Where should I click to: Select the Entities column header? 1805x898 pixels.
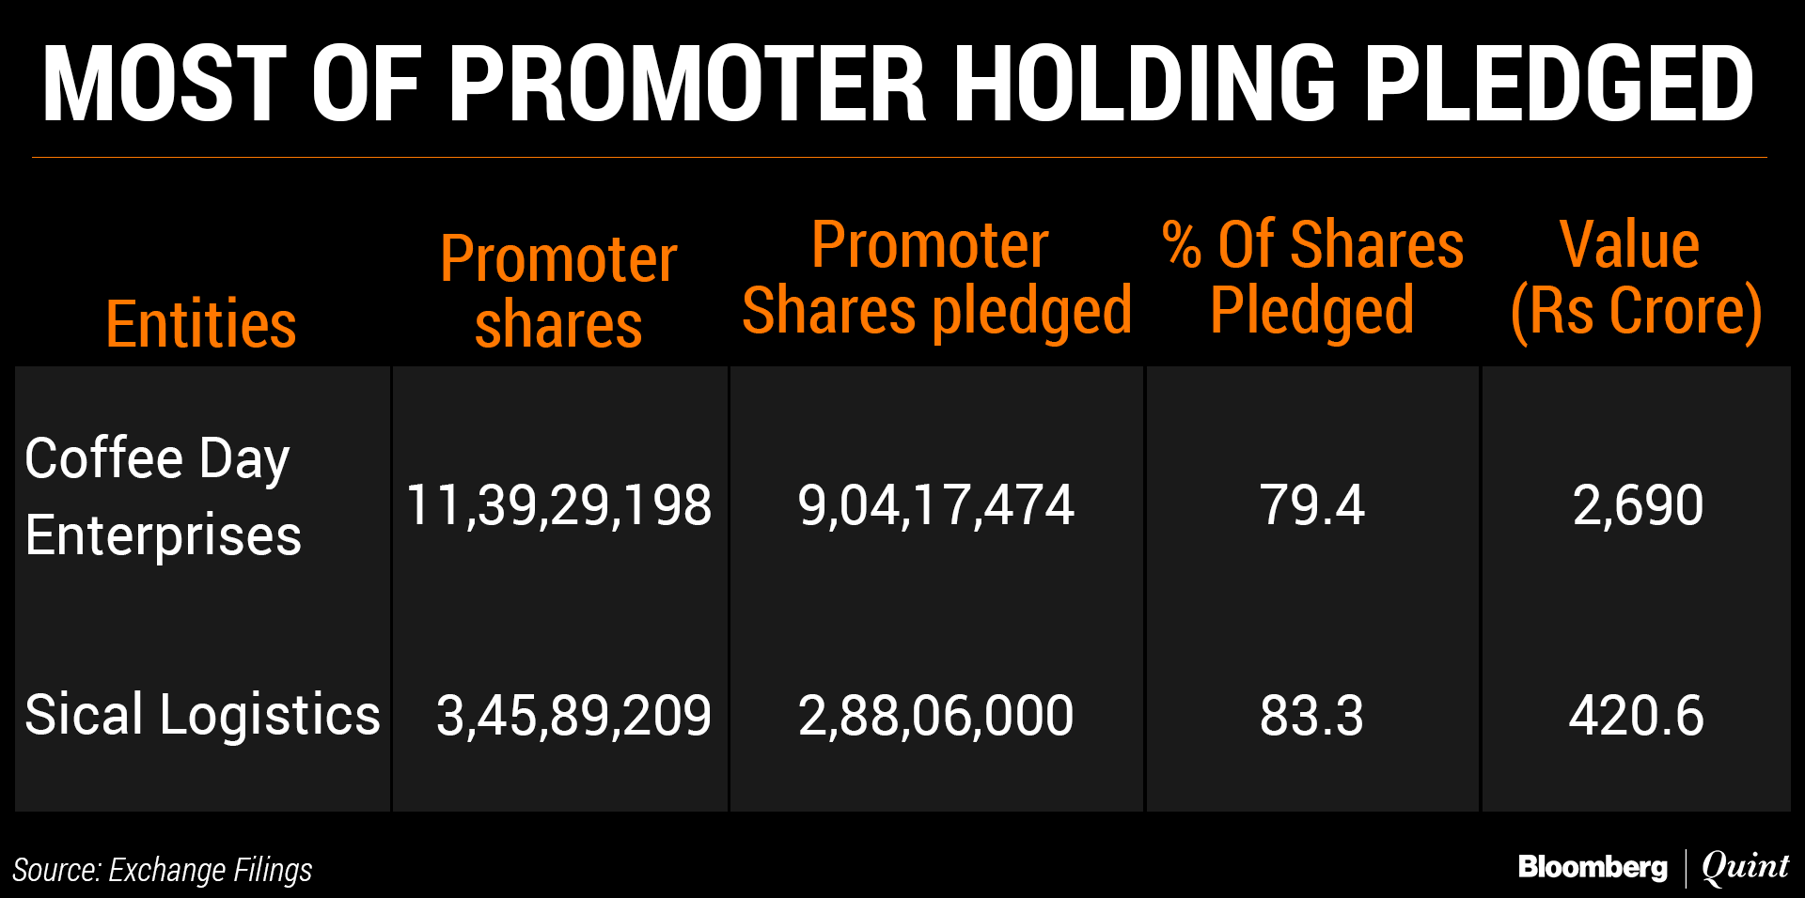pos(201,325)
